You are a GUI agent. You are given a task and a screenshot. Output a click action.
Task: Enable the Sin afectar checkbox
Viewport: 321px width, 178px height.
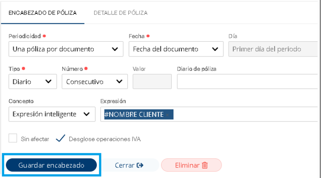(13, 138)
